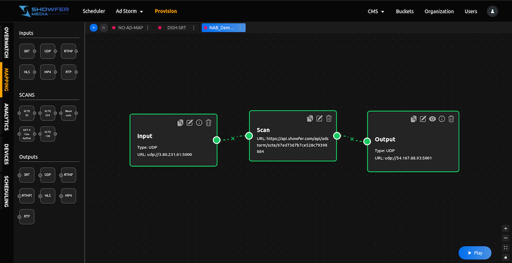Image resolution: width=512 pixels, height=263 pixels.
Task: Select the SCTE 35 scan block
Action: [x=27, y=112]
